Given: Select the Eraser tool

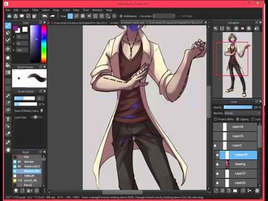Looking at the screenshot, I should (8, 33).
